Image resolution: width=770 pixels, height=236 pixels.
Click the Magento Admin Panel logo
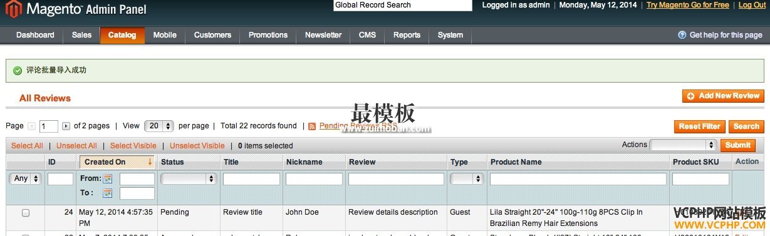[x=76, y=9]
